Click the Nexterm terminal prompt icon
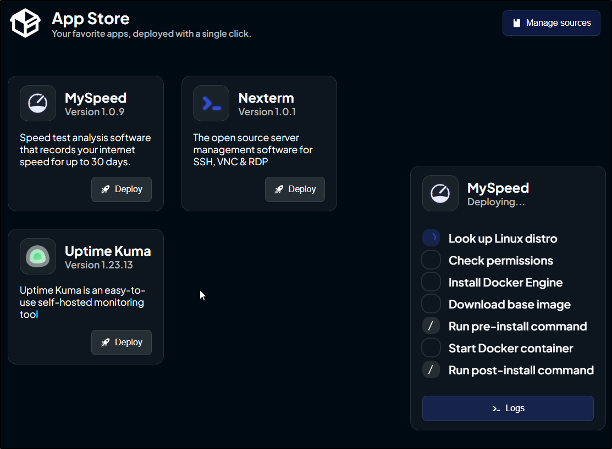The height and width of the screenshot is (449, 612). (211, 103)
